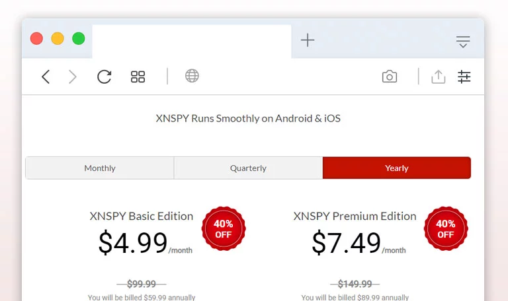Select the Quarterly billing option
The height and width of the screenshot is (301, 508).
point(248,168)
